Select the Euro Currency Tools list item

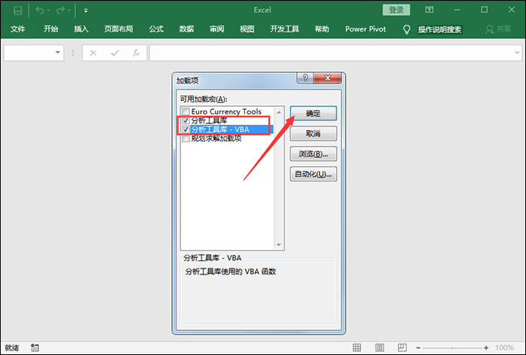pyautogui.click(x=226, y=111)
